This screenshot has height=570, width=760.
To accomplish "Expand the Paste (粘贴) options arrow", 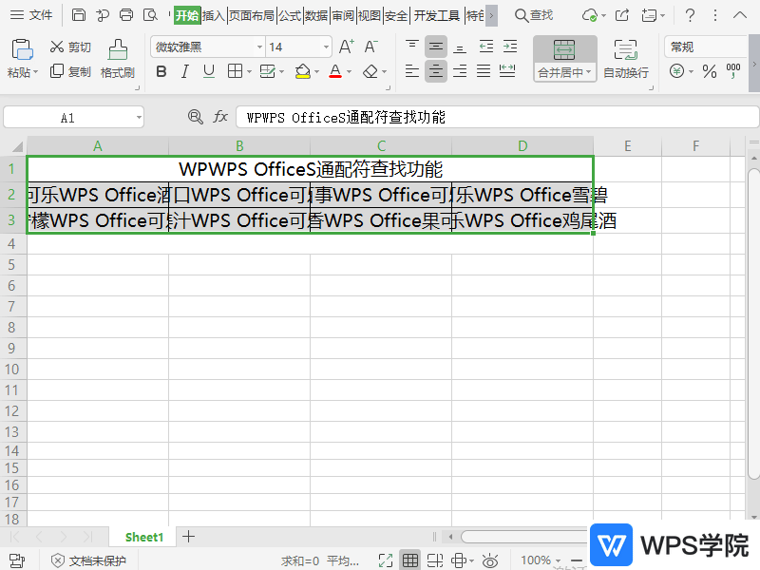I will (x=35, y=73).
